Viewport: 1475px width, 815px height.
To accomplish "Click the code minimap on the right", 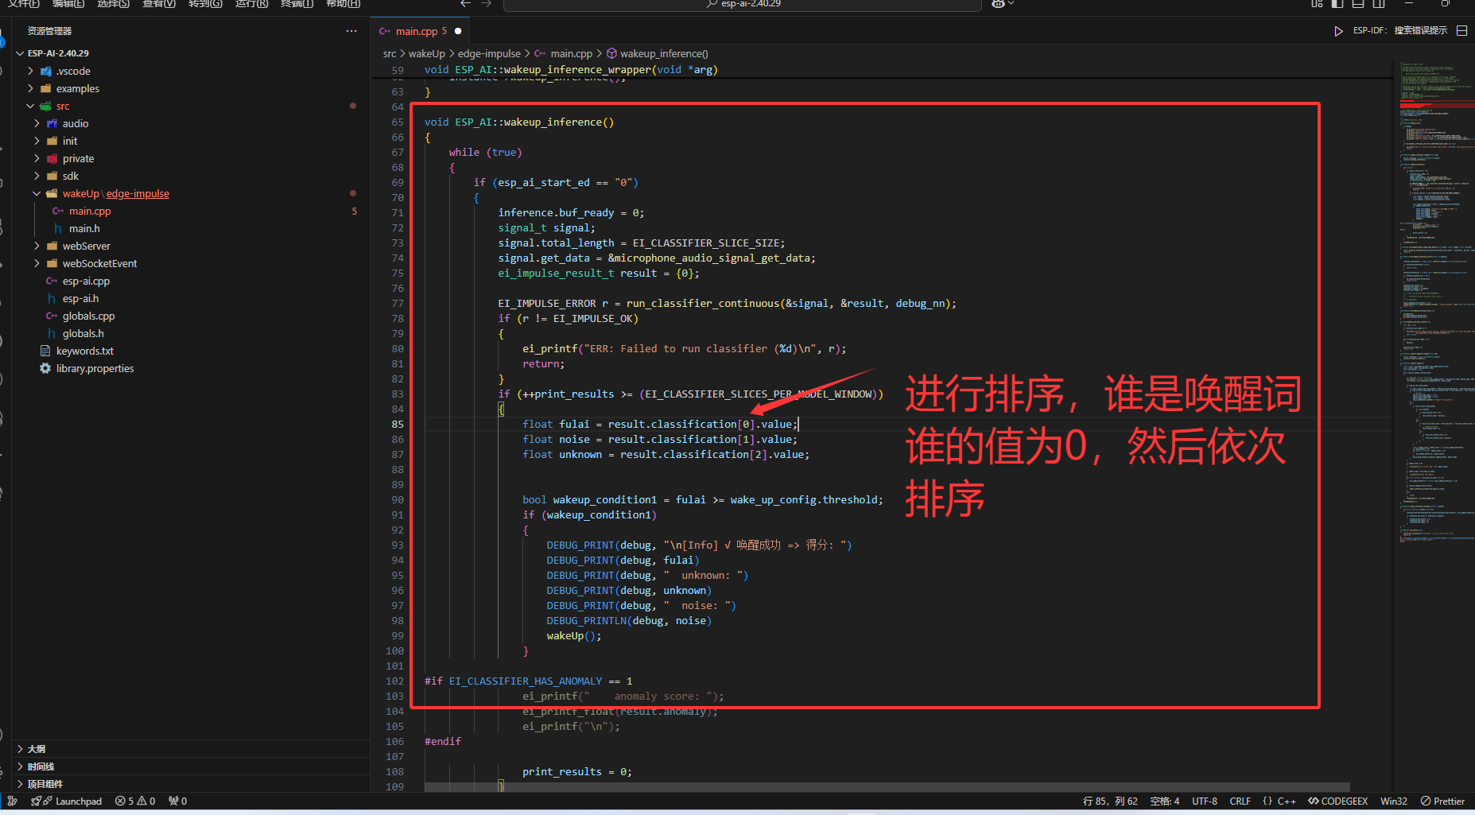I will point(1435,318).
